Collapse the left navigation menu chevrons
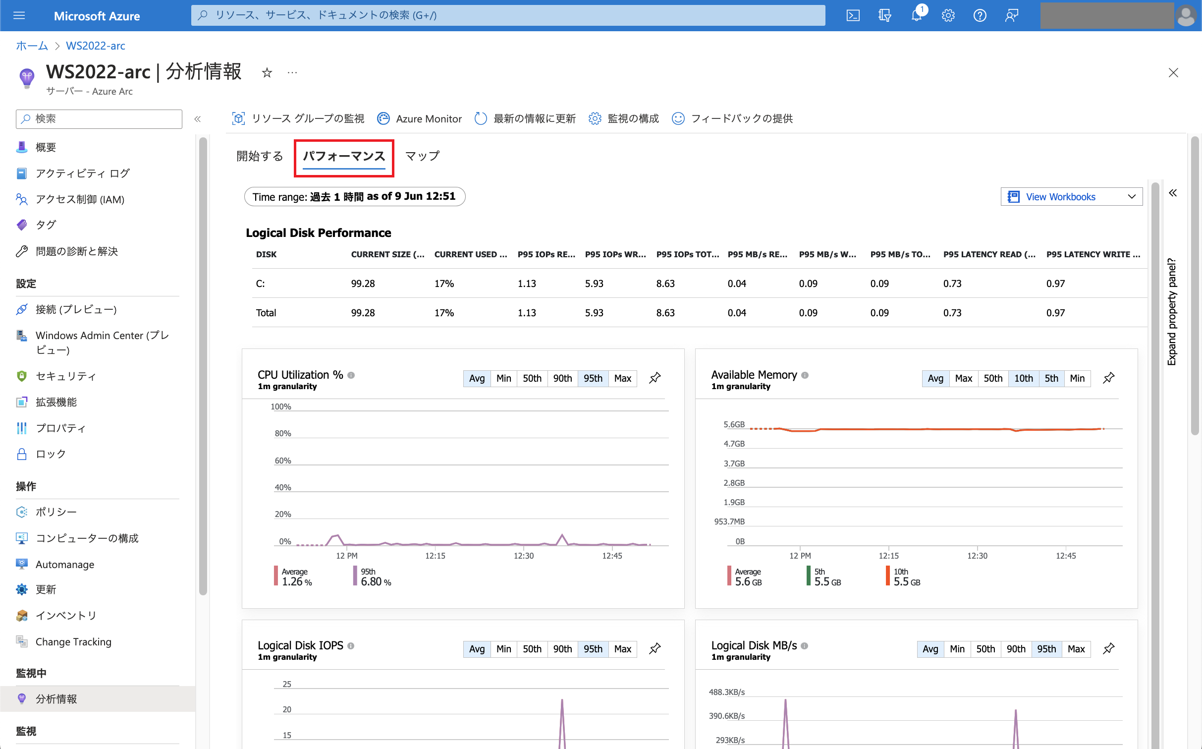This screenshot has width=1202, height=749. [198, 119]
